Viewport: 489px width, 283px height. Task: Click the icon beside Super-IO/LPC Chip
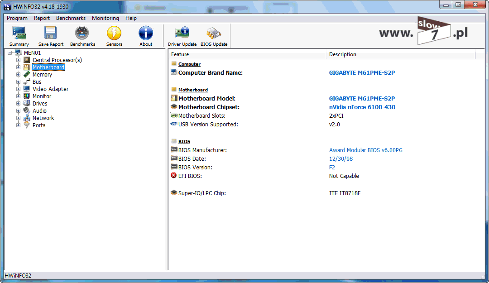174,193
